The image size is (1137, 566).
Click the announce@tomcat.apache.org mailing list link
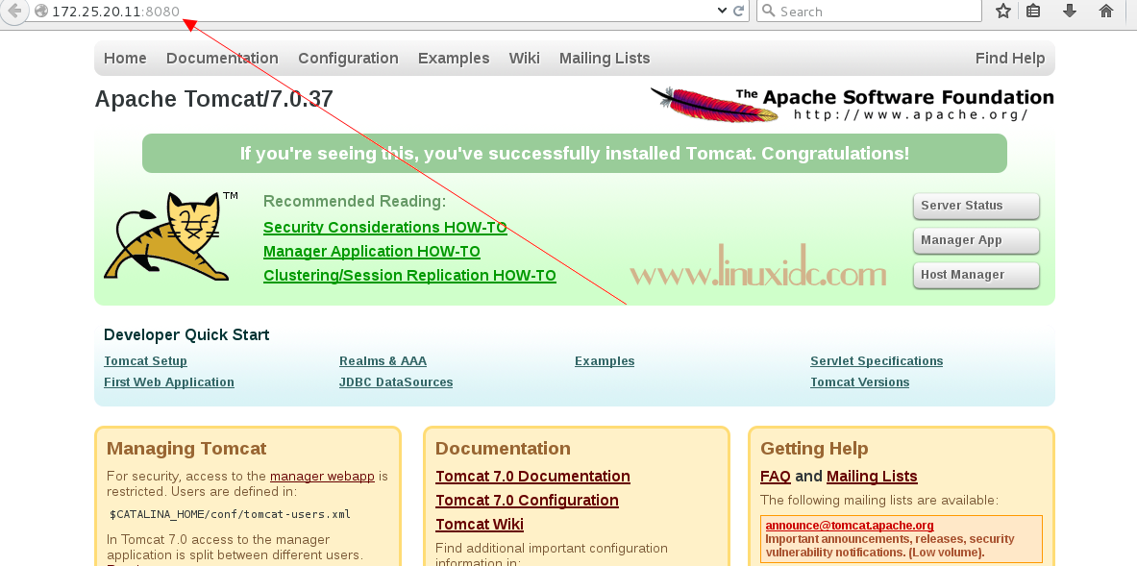tap(849, 525)
